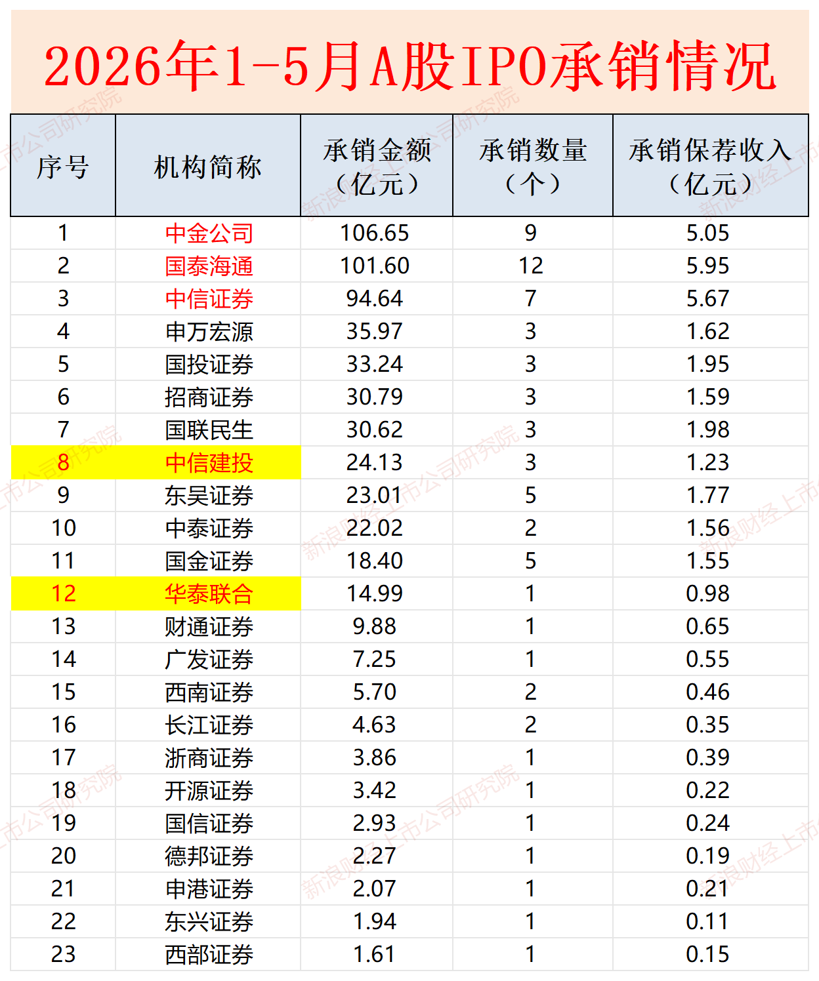Click the highlighted 华泰联合 cell
819x981 pixels.
coord(208,594)
